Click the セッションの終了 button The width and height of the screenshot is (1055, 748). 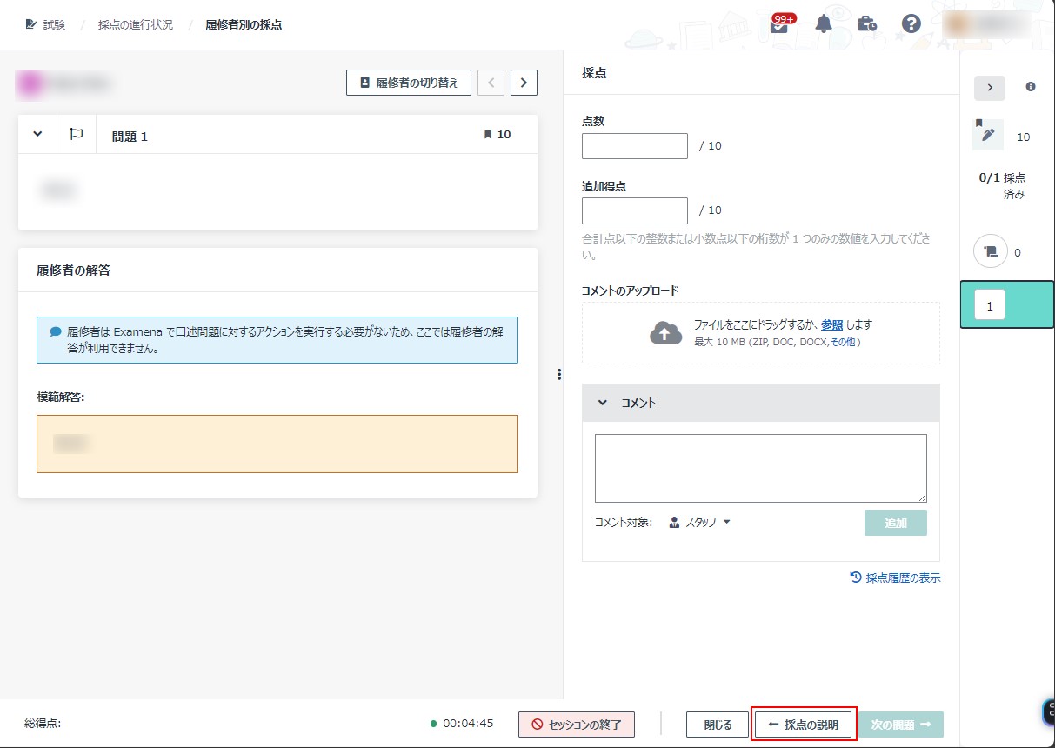pyautogui.click(x=576, y=725)
